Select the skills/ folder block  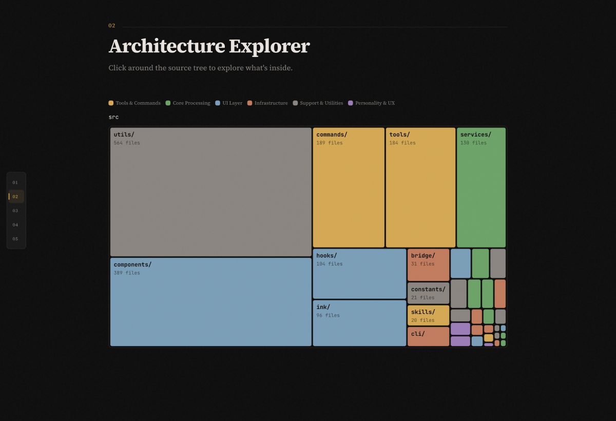pos(428,315)
